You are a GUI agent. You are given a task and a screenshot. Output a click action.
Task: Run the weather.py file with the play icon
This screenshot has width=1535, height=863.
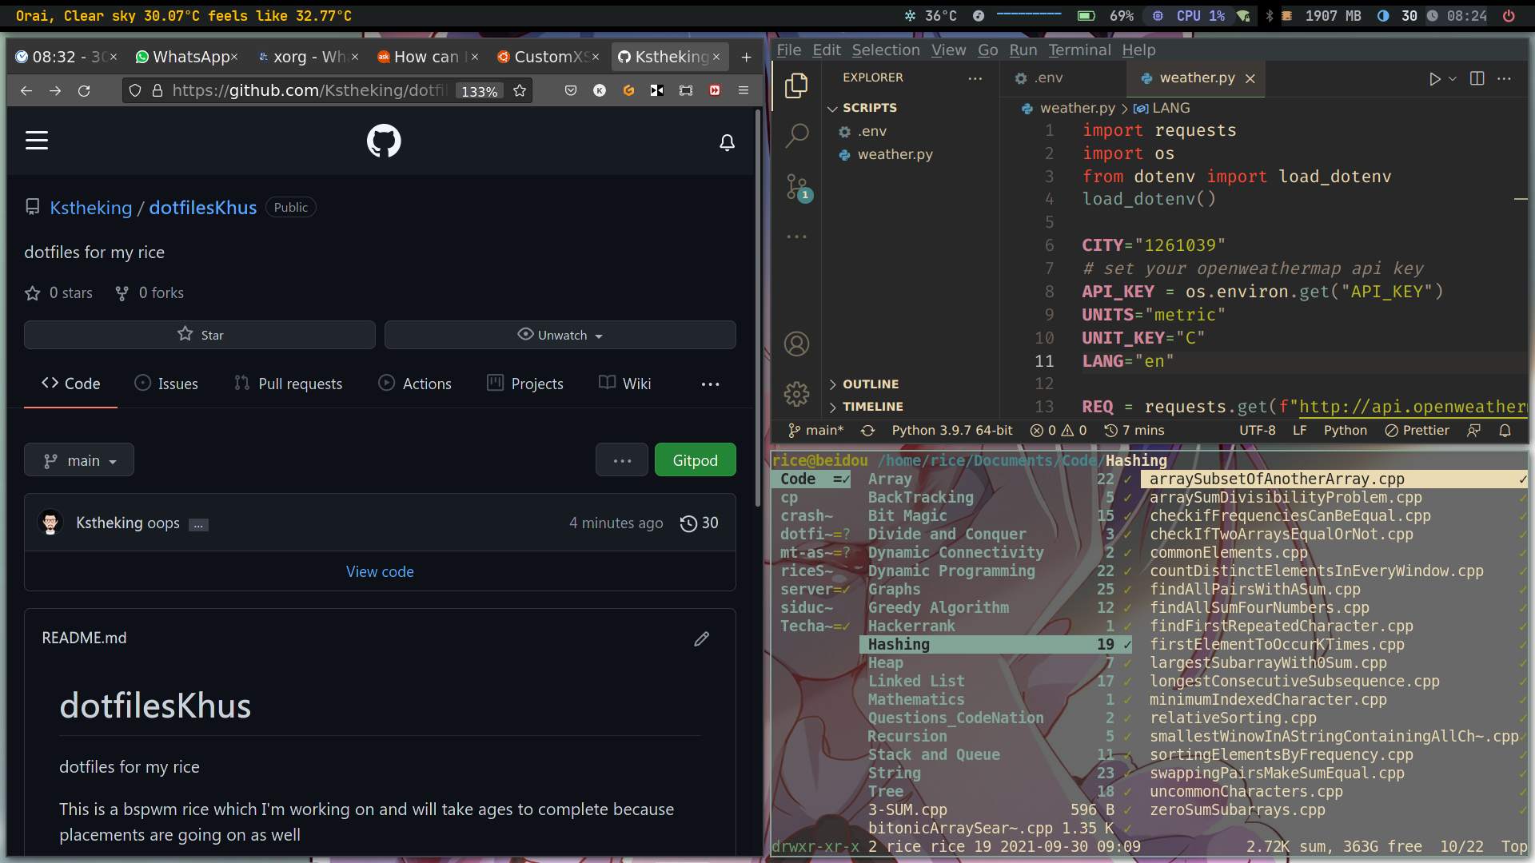click(x=1435, y=79)
